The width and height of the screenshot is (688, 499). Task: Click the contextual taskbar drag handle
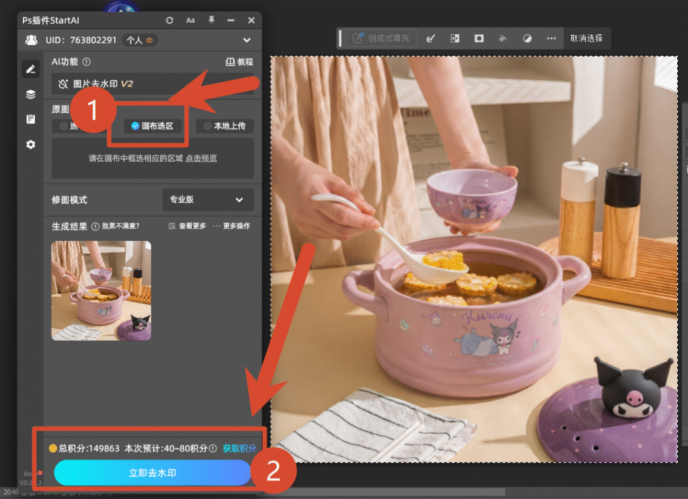tap(340, 38)
